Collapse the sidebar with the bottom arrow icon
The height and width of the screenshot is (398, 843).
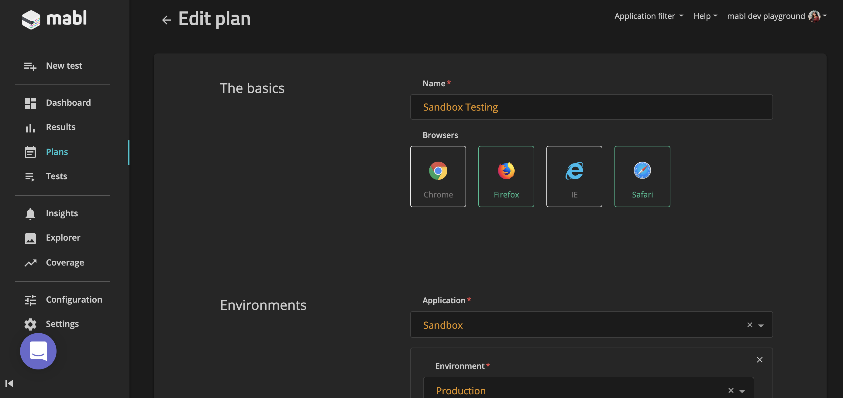pyautogui.click(x=9, y=383)
